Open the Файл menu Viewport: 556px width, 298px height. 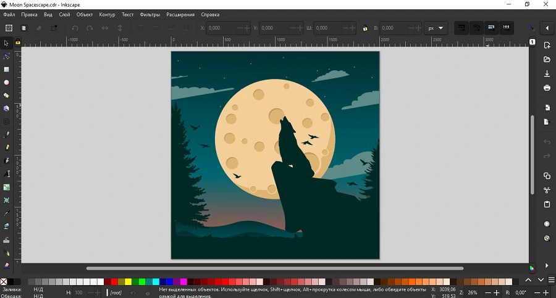pyautogui.click(x=9, y=15)
